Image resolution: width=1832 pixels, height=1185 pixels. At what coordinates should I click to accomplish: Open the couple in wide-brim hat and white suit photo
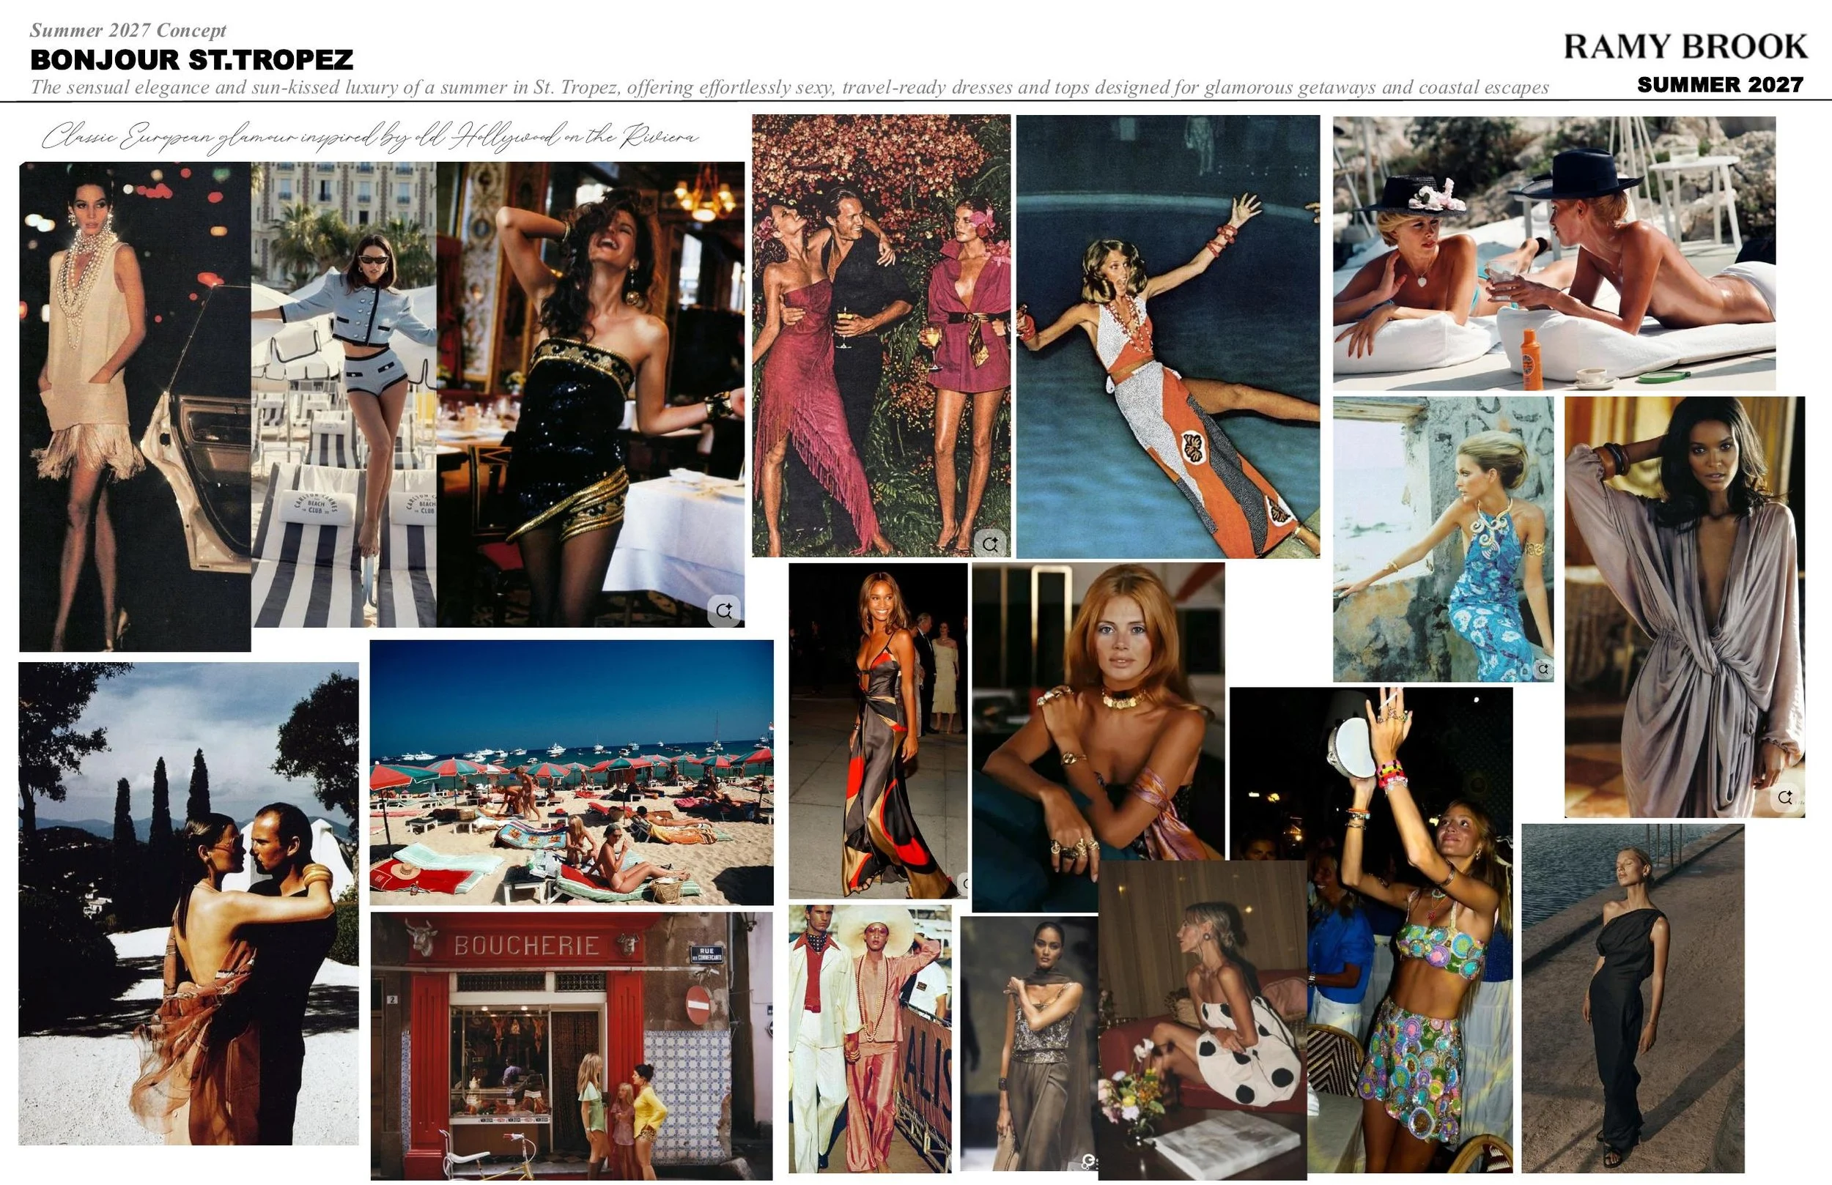point(870,1039)
